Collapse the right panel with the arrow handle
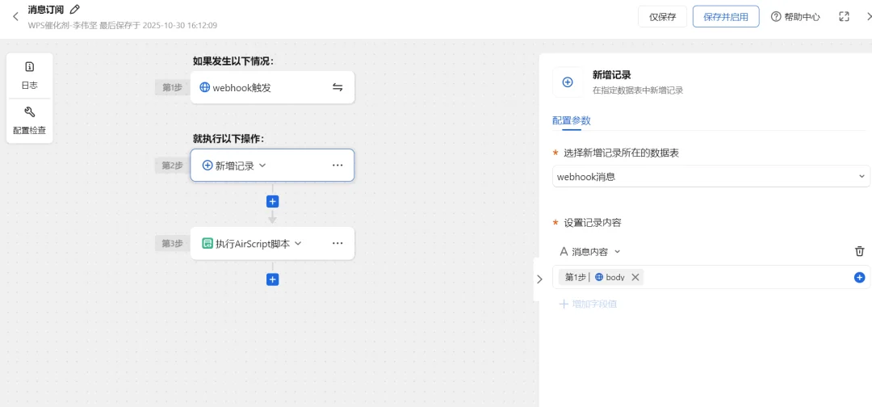Screen dimensions: 872x407 (539, 279)
